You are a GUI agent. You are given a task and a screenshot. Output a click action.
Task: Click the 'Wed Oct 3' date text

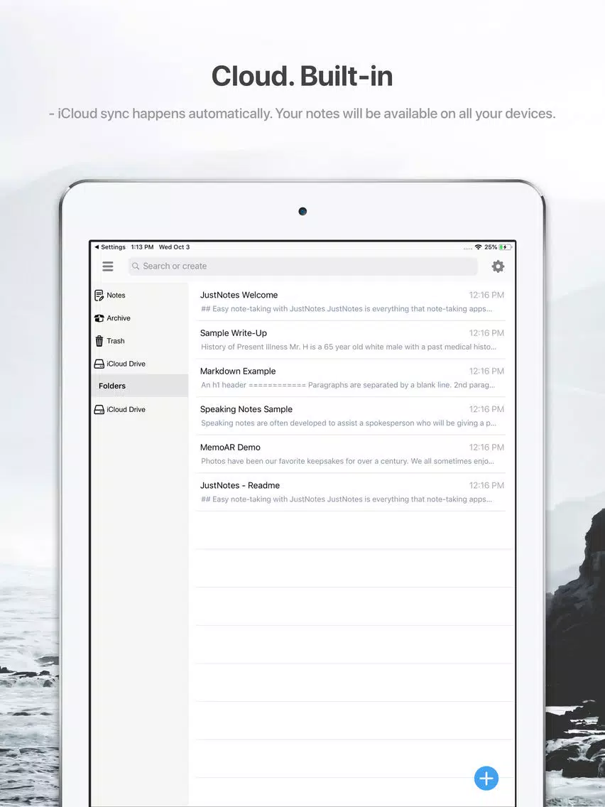tap(174, 247)
